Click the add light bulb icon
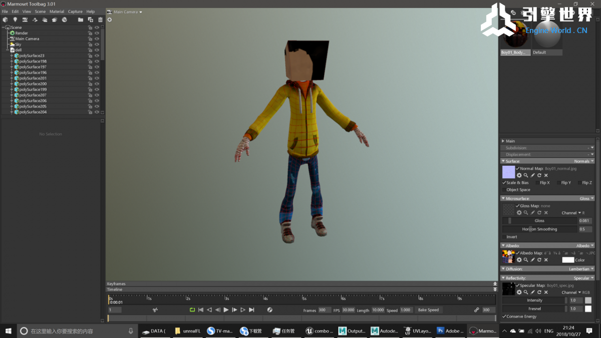 coord(15,20)
